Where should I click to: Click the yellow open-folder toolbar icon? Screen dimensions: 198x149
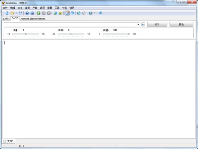click(12, 13)
